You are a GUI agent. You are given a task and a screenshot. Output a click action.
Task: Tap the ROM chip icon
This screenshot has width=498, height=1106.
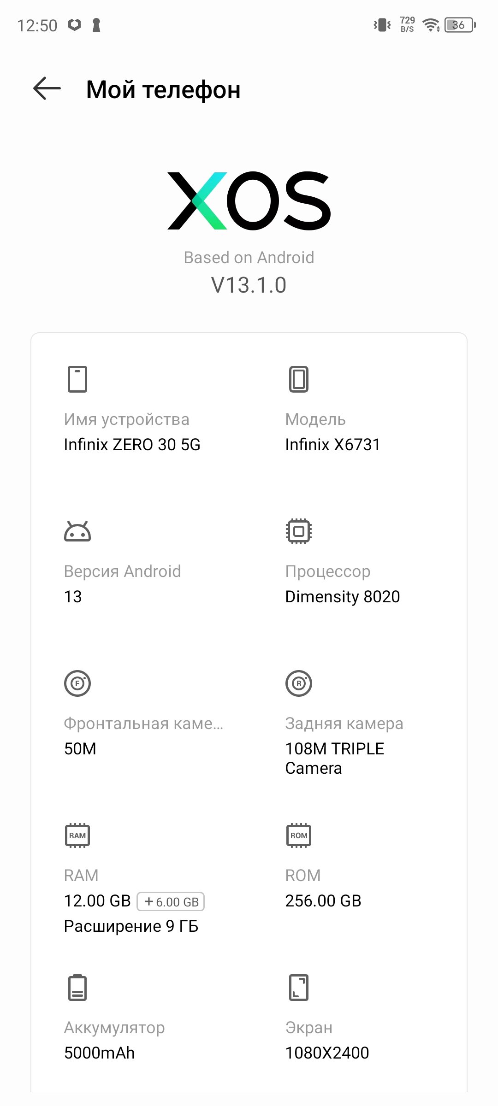[299, 835]
